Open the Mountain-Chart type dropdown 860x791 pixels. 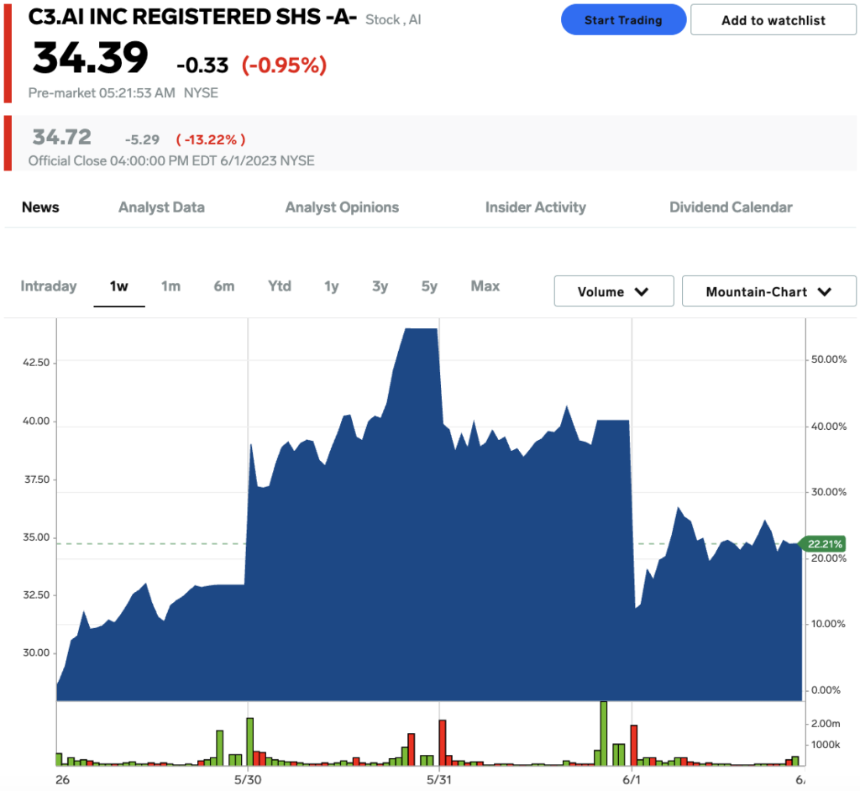769,291
